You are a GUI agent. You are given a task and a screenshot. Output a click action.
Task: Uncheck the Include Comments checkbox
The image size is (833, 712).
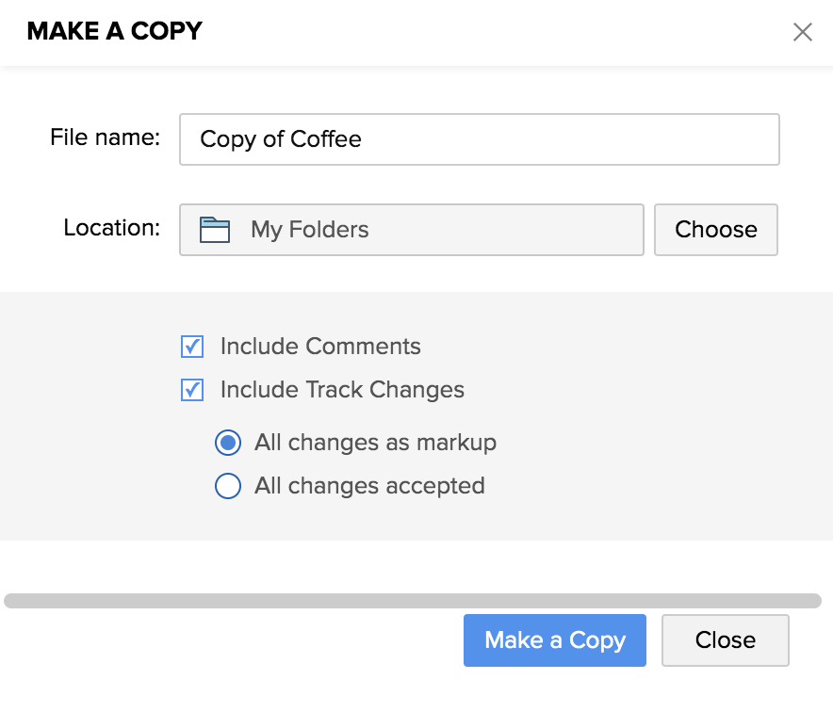(x=192, y=347)
